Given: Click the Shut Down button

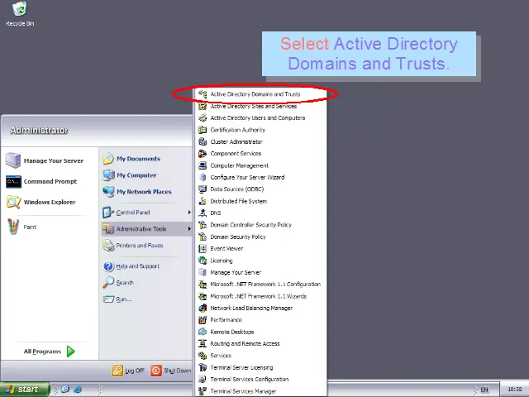Looking at the screenshot, I should pos(171,371).
